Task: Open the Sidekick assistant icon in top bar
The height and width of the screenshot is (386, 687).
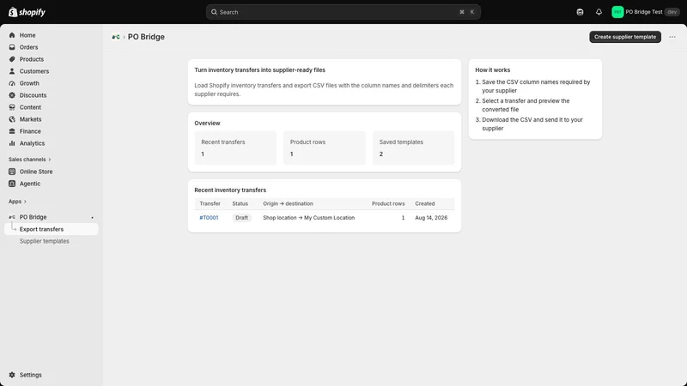Action: pyautogui.click(x=580, y=12)
